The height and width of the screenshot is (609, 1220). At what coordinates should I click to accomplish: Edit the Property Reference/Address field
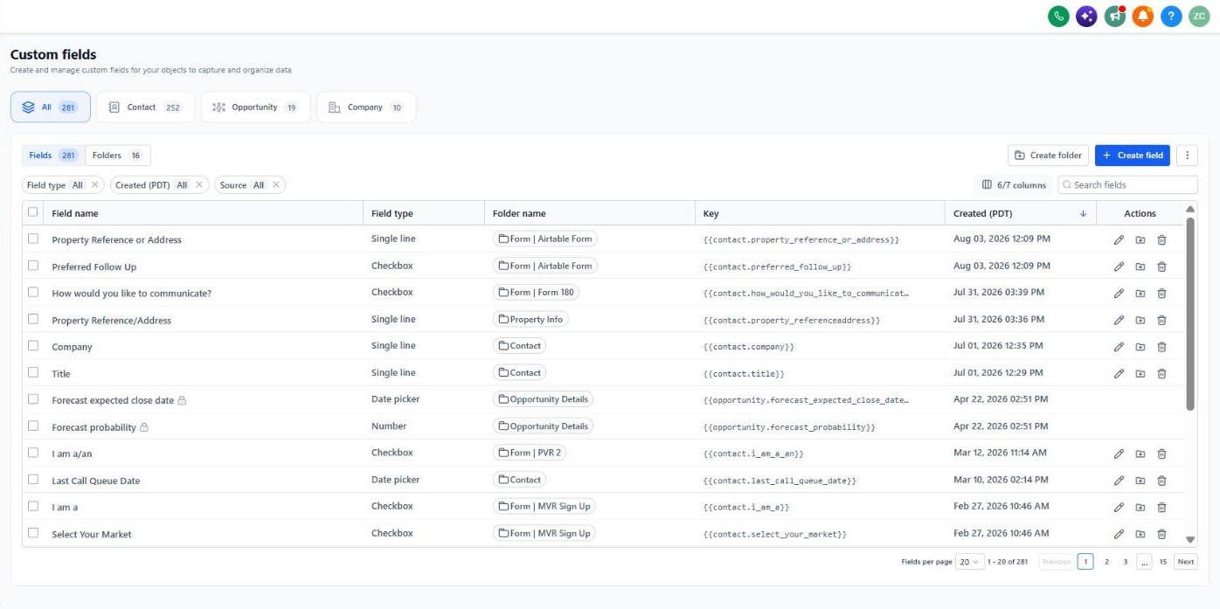click(1119, 321)
